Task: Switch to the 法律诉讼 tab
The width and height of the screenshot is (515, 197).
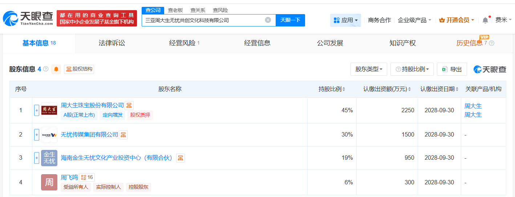Action: [112, 43]
